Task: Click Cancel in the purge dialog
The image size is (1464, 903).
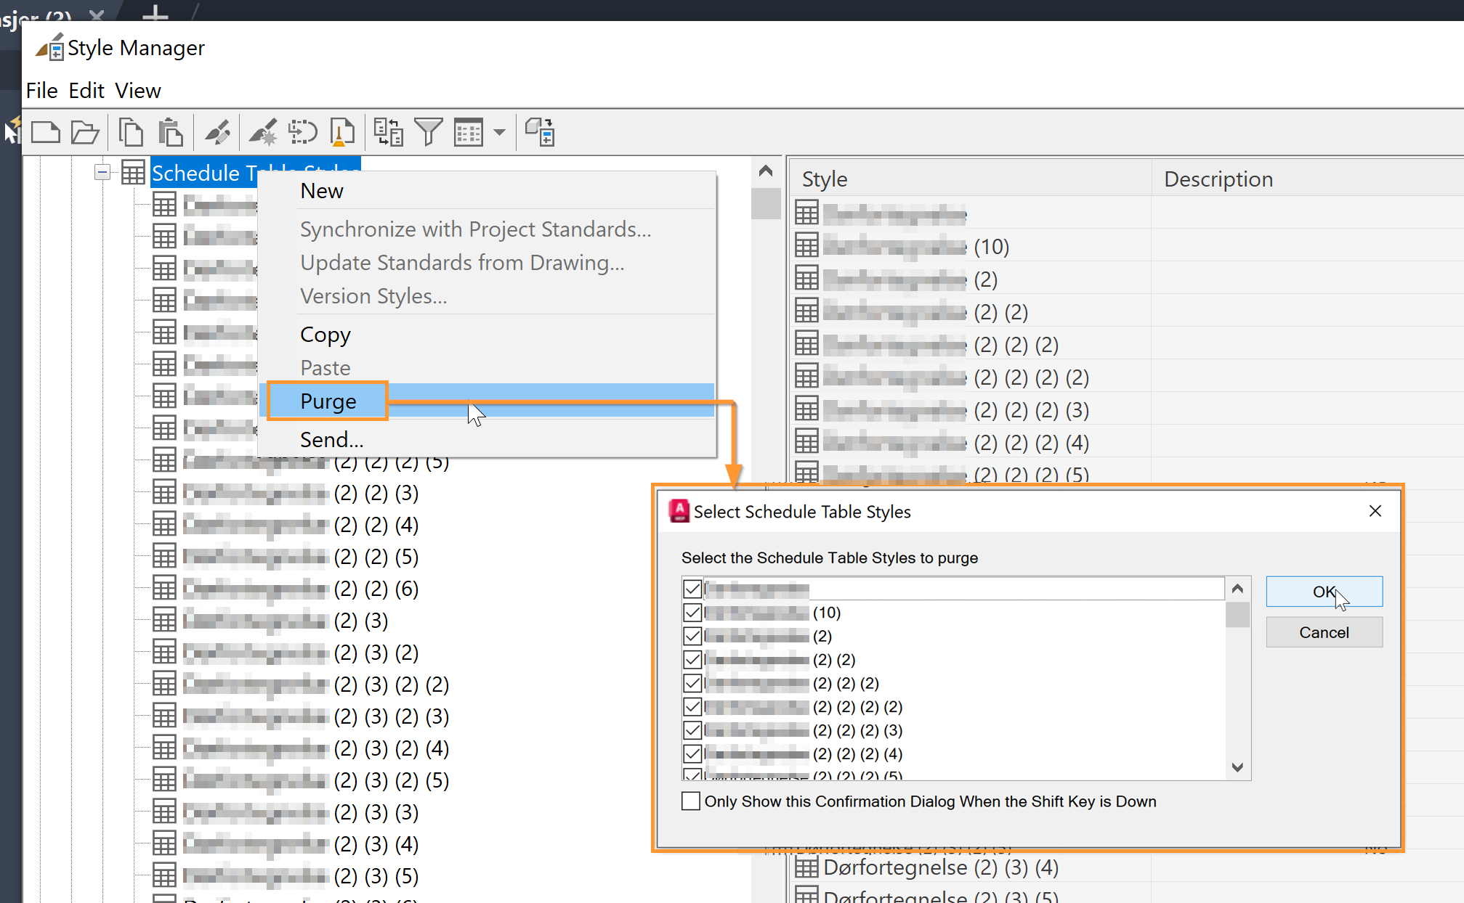Action: tap(1324, 632)
